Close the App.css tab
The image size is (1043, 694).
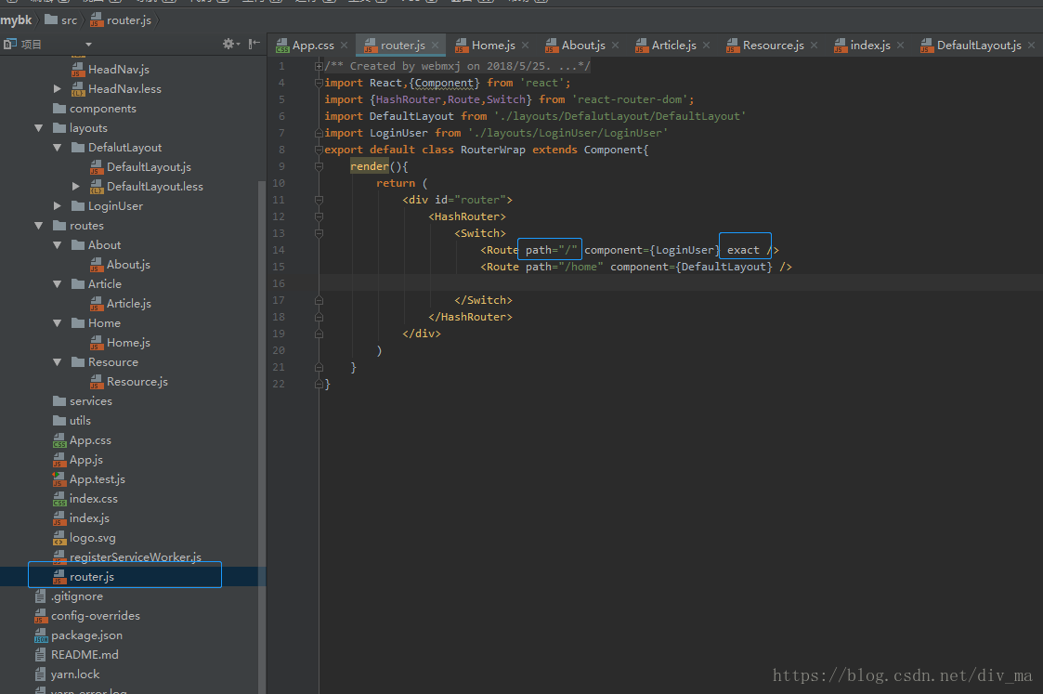coord(344,46)
